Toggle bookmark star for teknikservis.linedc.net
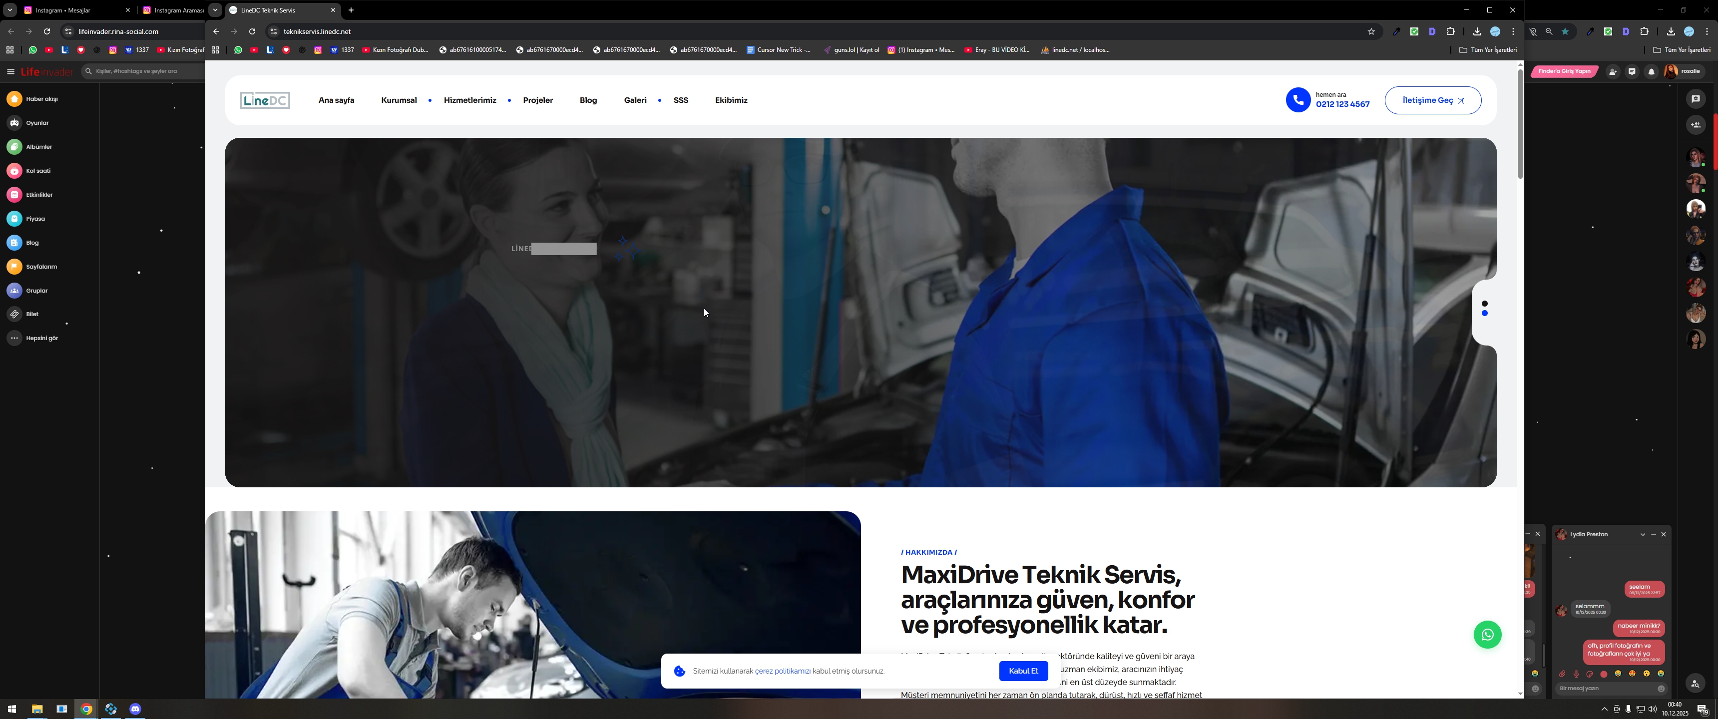 coord(1371,31)
